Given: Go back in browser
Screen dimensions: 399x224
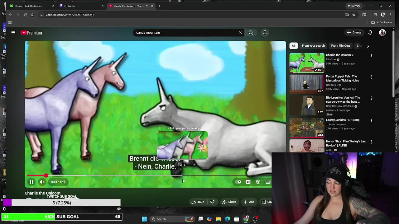Looking at the screenshot, I should pyautogui.click(x=10, y=15).
